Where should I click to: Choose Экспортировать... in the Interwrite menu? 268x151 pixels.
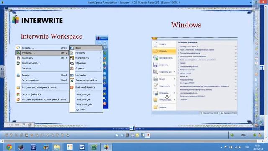coord(42,80)
